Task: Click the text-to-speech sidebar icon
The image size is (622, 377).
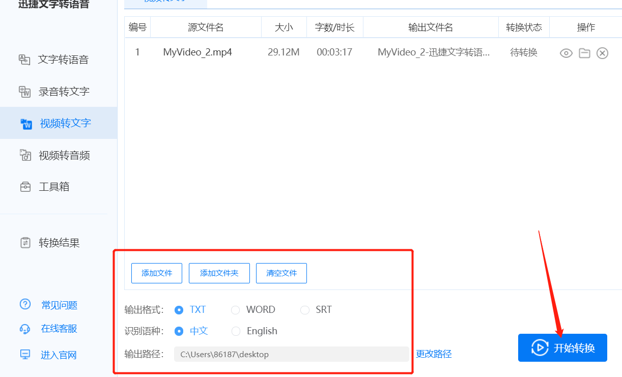Action: (24, 60)
